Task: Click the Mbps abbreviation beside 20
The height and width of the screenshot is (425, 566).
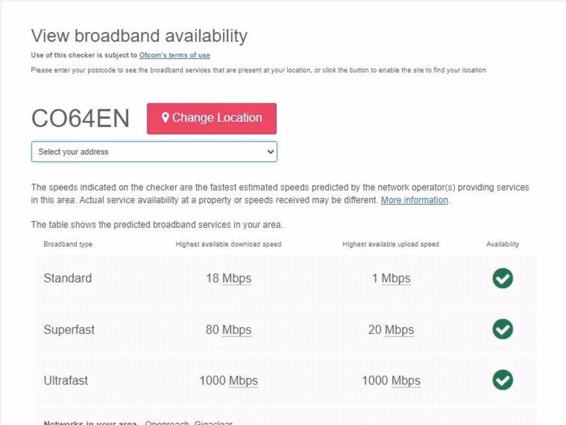Action: click(399, 330)
